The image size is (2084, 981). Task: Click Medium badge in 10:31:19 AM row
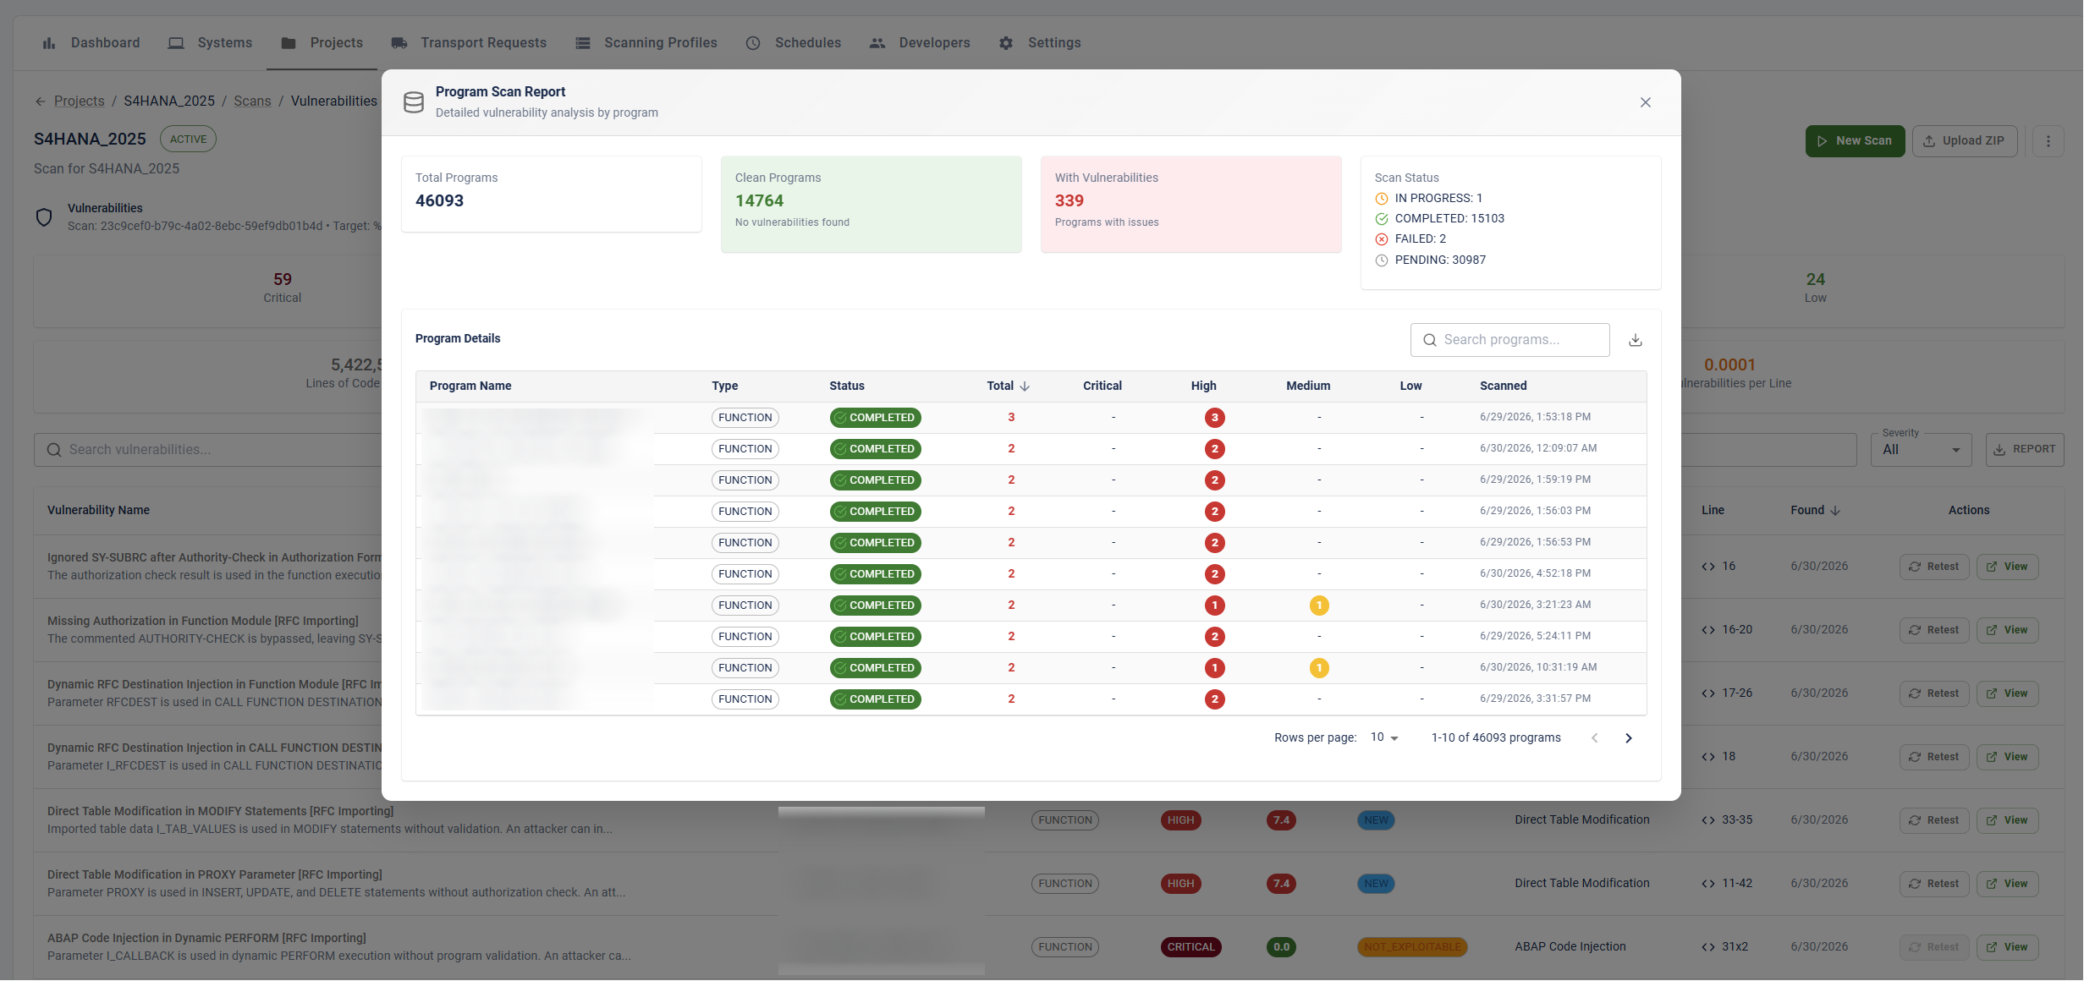pyautogui.click(x=1318, y=668)
